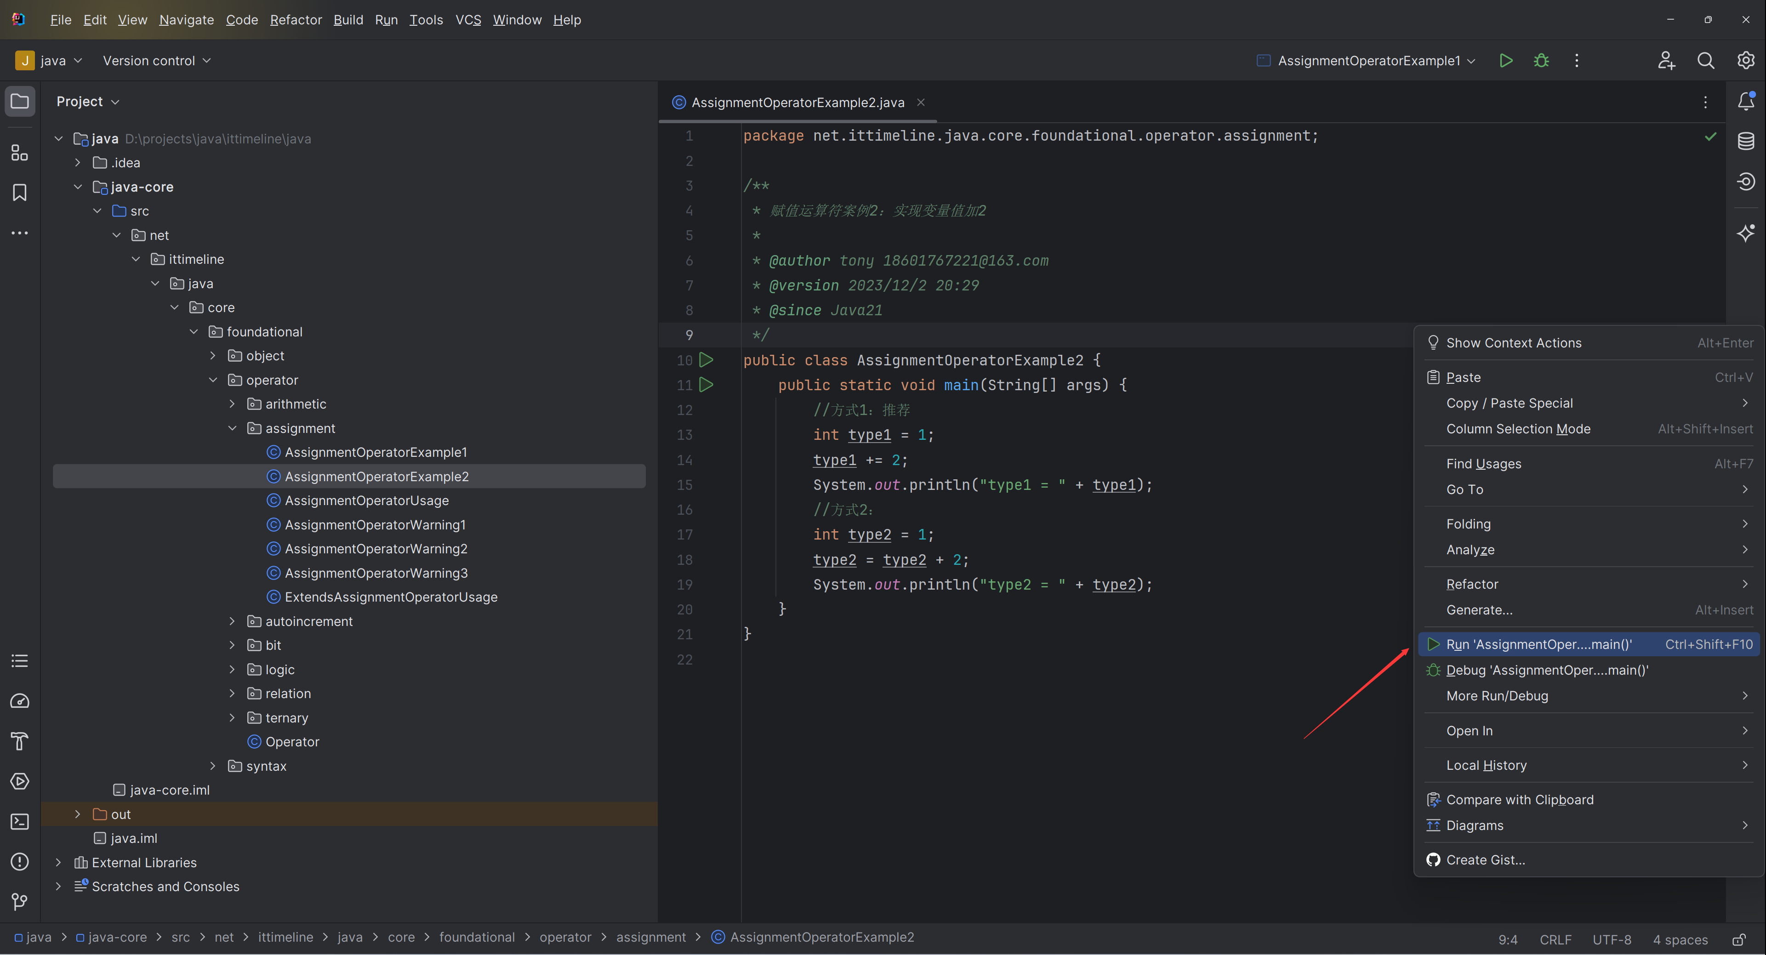Open the Build hammer tool window icon
1766x955 pixels.
tap(20, 741)
